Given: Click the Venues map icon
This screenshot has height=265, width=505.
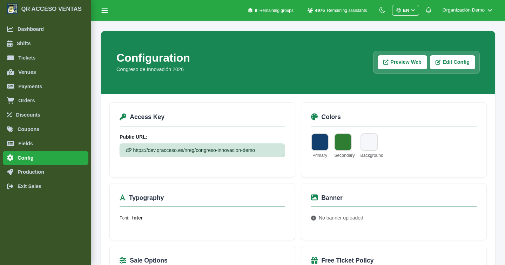Looking at the screenshot, I should click(11, 72).
